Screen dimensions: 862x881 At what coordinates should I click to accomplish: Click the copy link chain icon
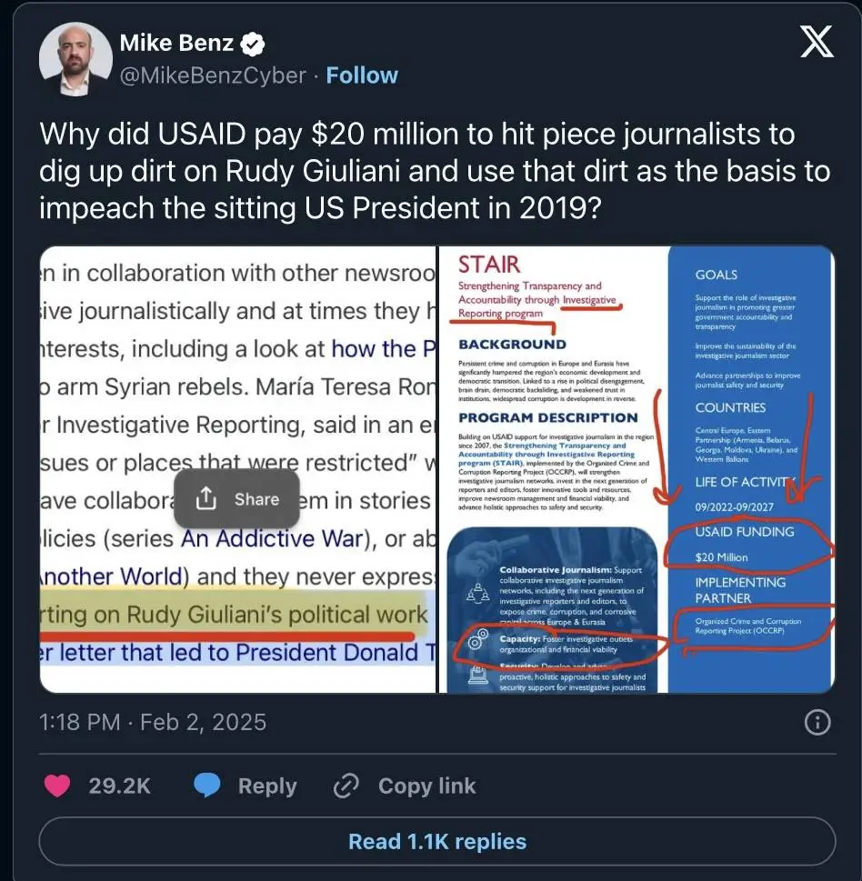[346, 786]
